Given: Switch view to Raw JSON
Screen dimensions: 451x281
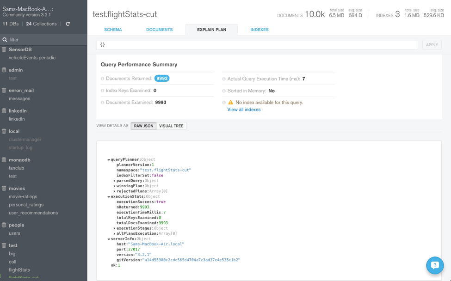Looking at the screenshot, I should point(143,126).
